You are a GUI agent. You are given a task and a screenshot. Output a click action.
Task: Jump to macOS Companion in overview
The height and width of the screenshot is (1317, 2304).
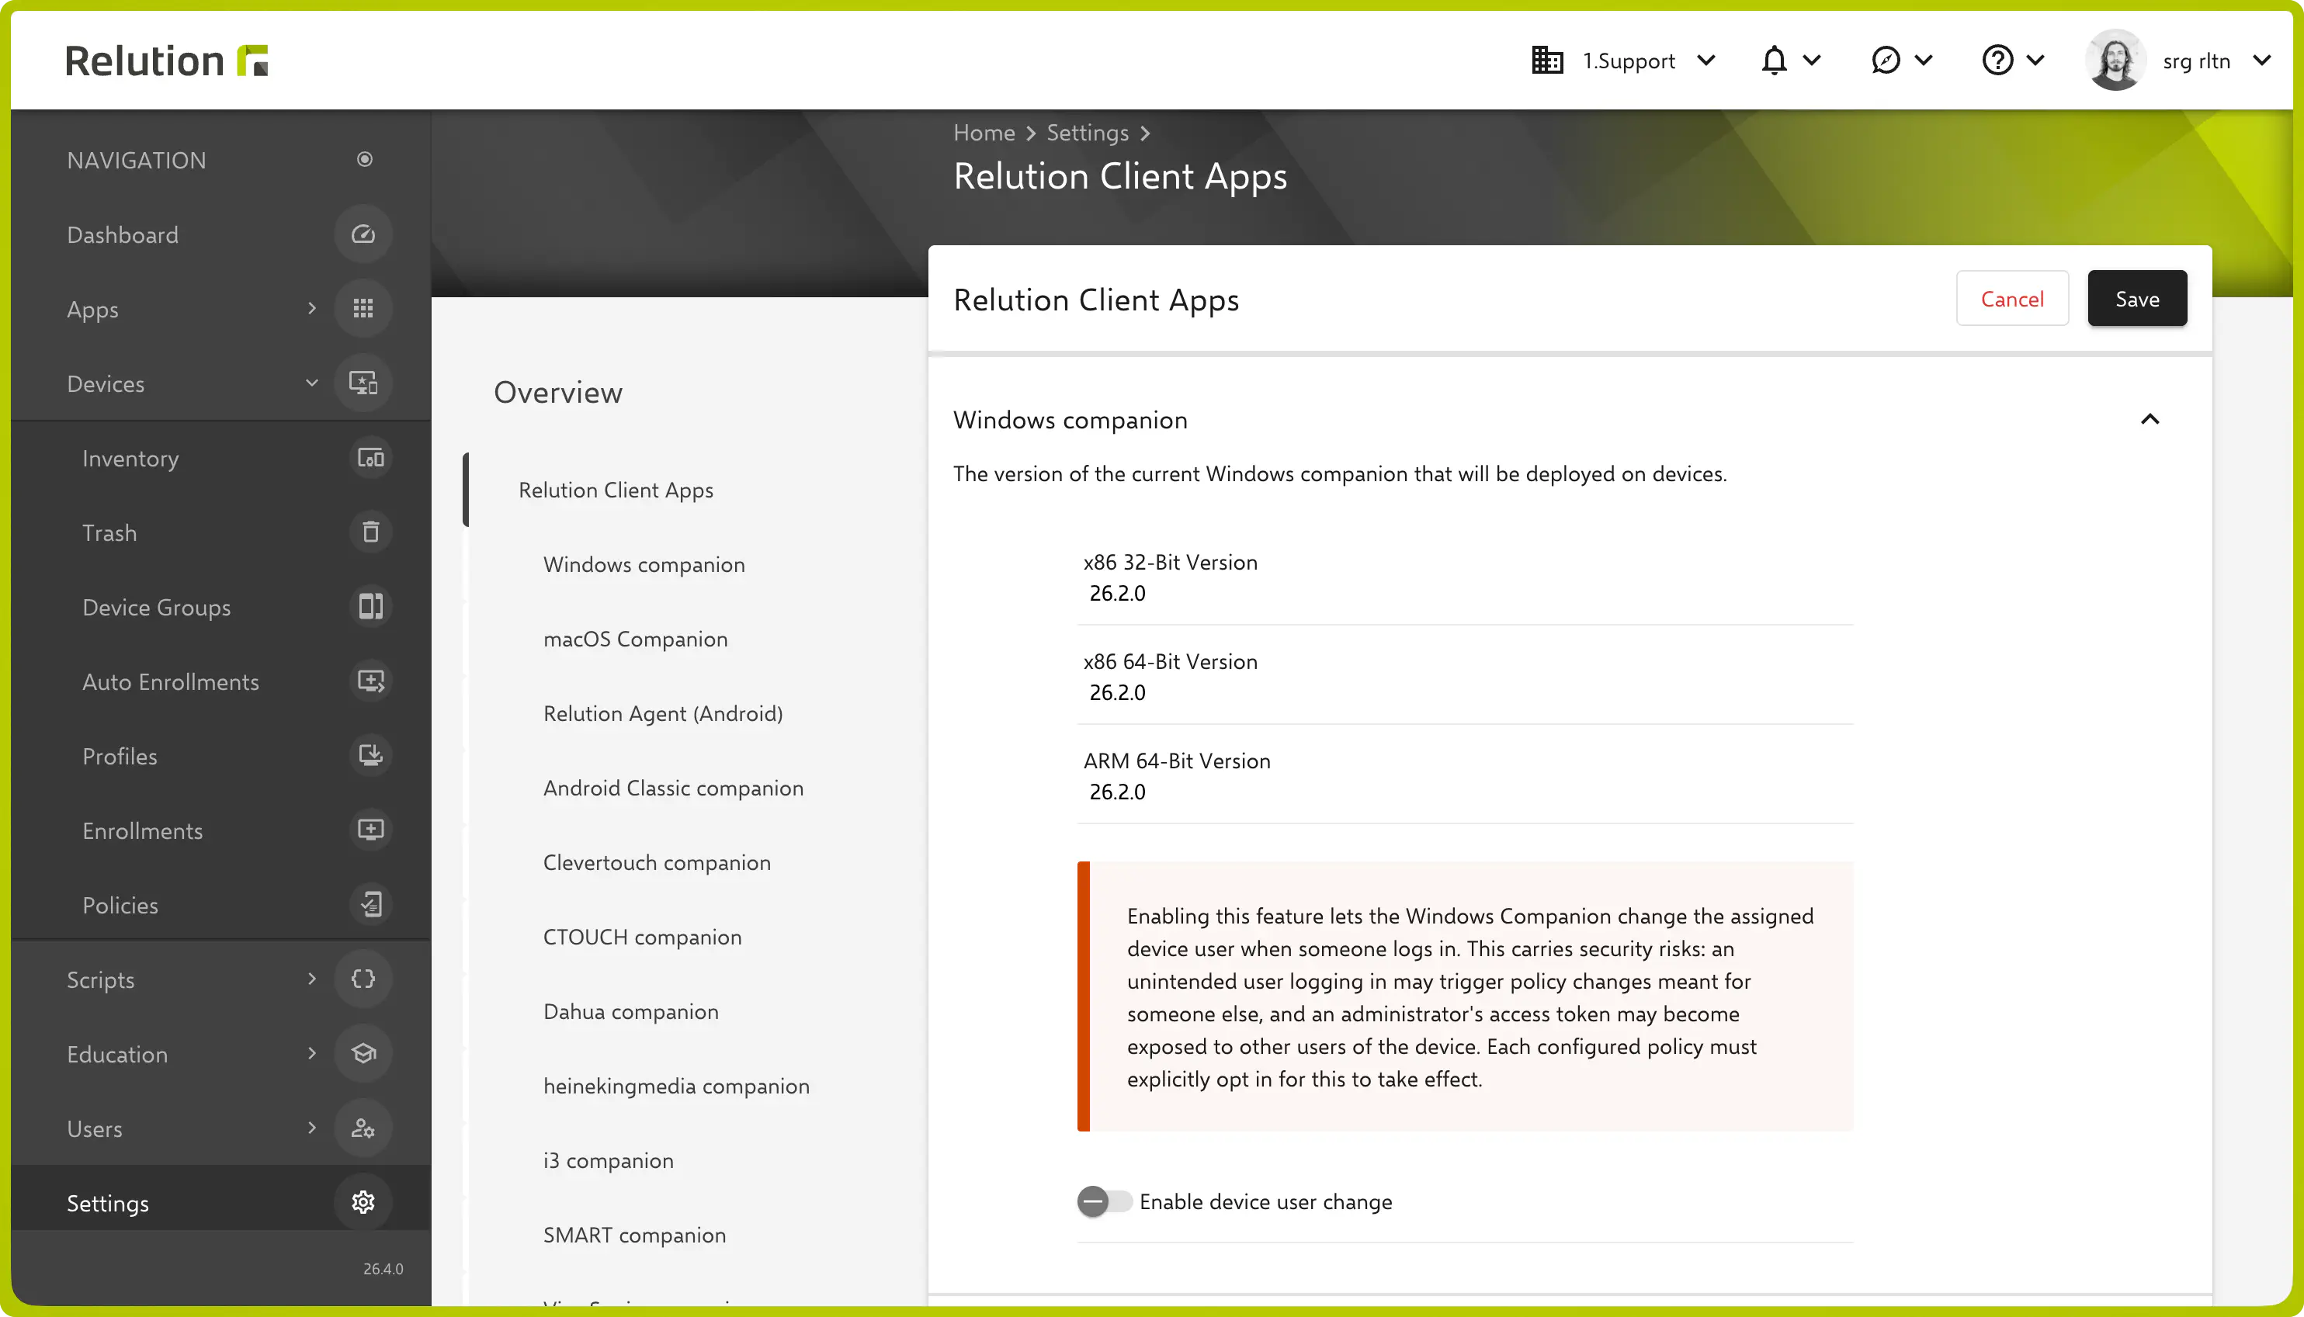pos(635,639)
